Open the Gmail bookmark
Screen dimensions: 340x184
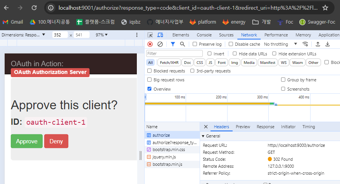(13, 22)
